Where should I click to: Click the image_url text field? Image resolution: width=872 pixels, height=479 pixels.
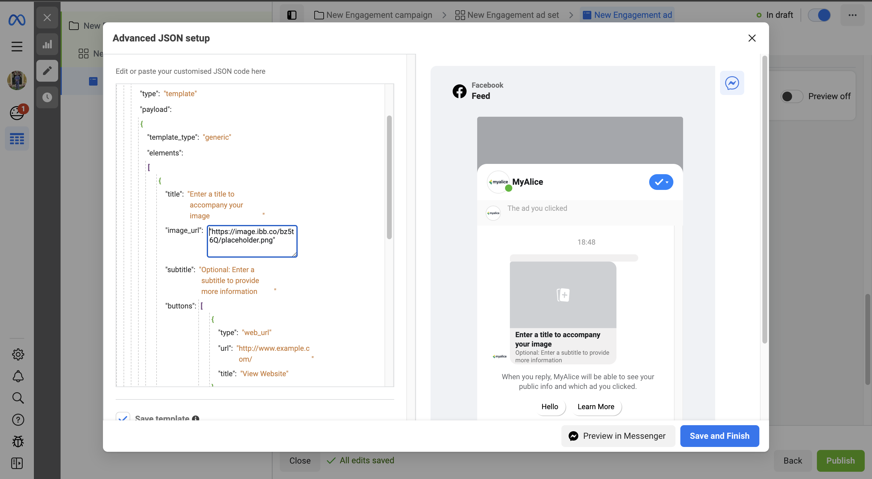click(x=252, y=241)
